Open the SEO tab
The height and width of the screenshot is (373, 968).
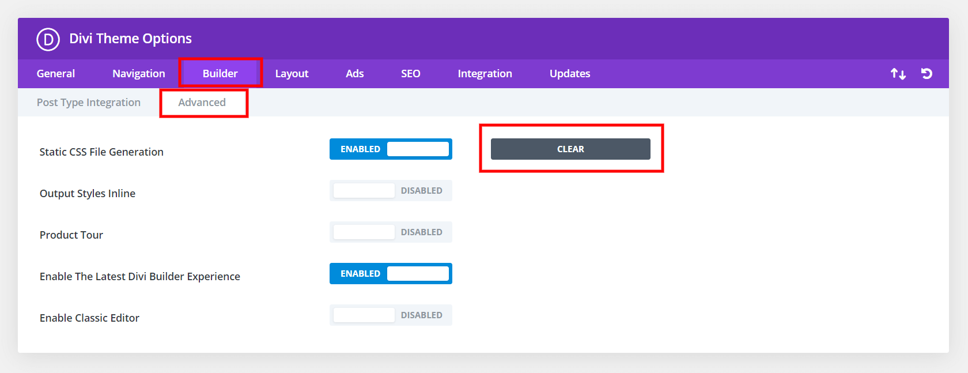pyautogui.click(x=411, y=74)
